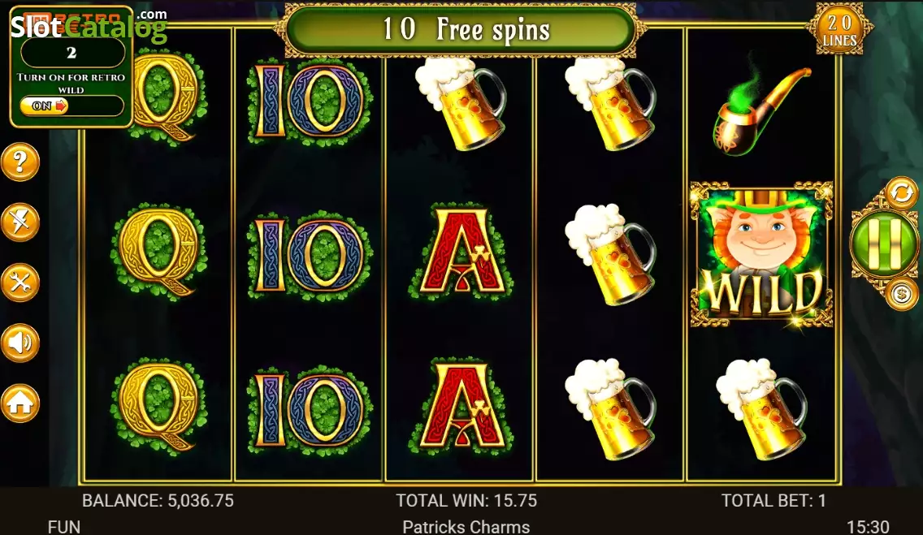Click the Total Win amount text
The height and width of the screenshot is (535, 923).
click(x=466, y=500)
